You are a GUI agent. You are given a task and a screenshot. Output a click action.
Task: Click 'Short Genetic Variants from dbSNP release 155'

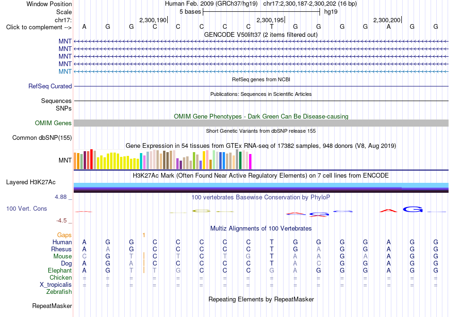(x=261, y=131)
